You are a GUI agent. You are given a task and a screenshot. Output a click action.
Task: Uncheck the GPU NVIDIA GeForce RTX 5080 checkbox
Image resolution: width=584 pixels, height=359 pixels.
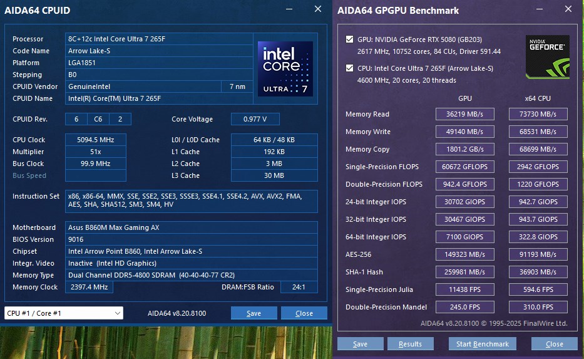[x=349, y=39]
